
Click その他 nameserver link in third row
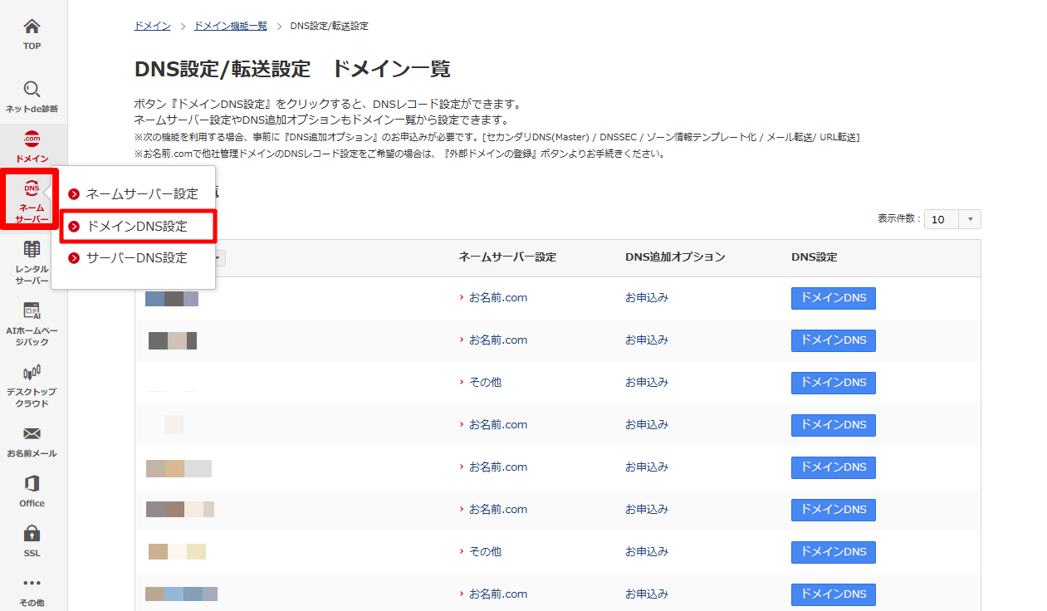tap(485, 383)
